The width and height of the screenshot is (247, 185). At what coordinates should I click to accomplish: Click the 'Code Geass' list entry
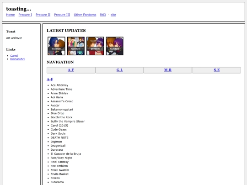pyautogui.click(x=59, y=130)
